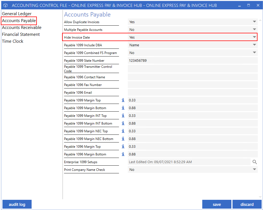Click the Accounts Payable heading text

coord(87,14)
